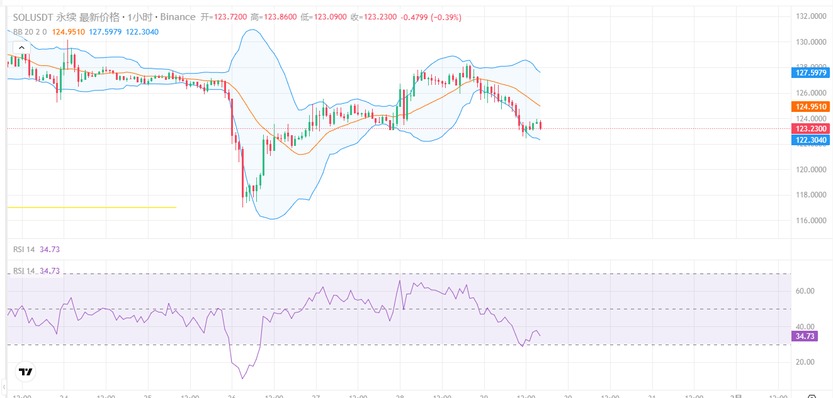Viewport: 833px width, 398px height.
Task: Click the 132.0000 label on price scale
Action: click(x=811, y=16)
